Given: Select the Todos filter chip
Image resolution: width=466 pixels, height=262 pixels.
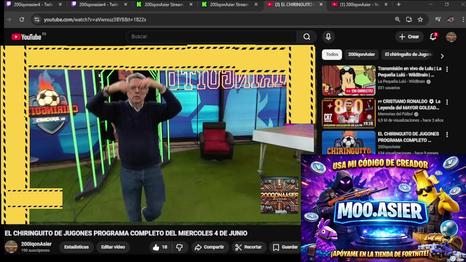Looking at the screenshot, I should (x=332, y=55).
